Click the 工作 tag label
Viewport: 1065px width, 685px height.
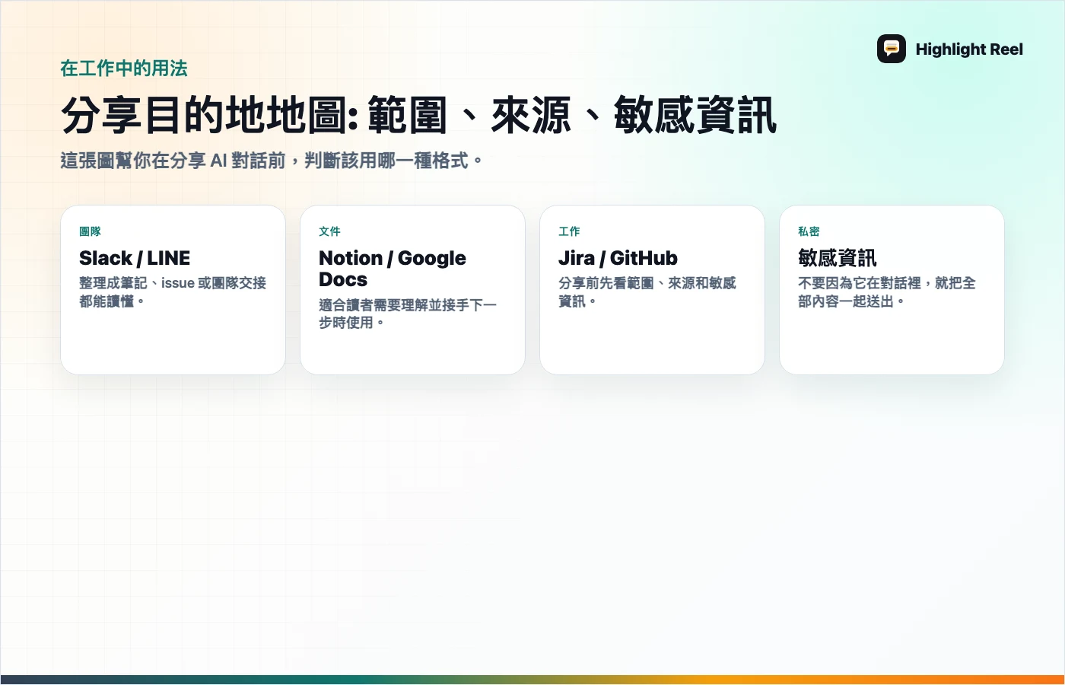(569, 231)
